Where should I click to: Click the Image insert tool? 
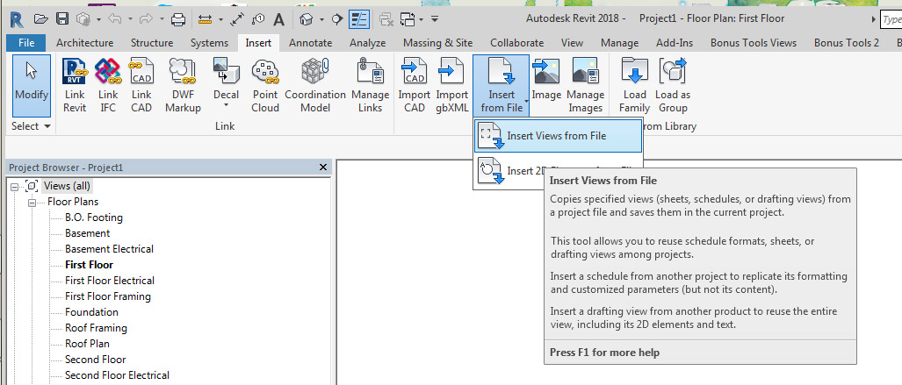546,80
